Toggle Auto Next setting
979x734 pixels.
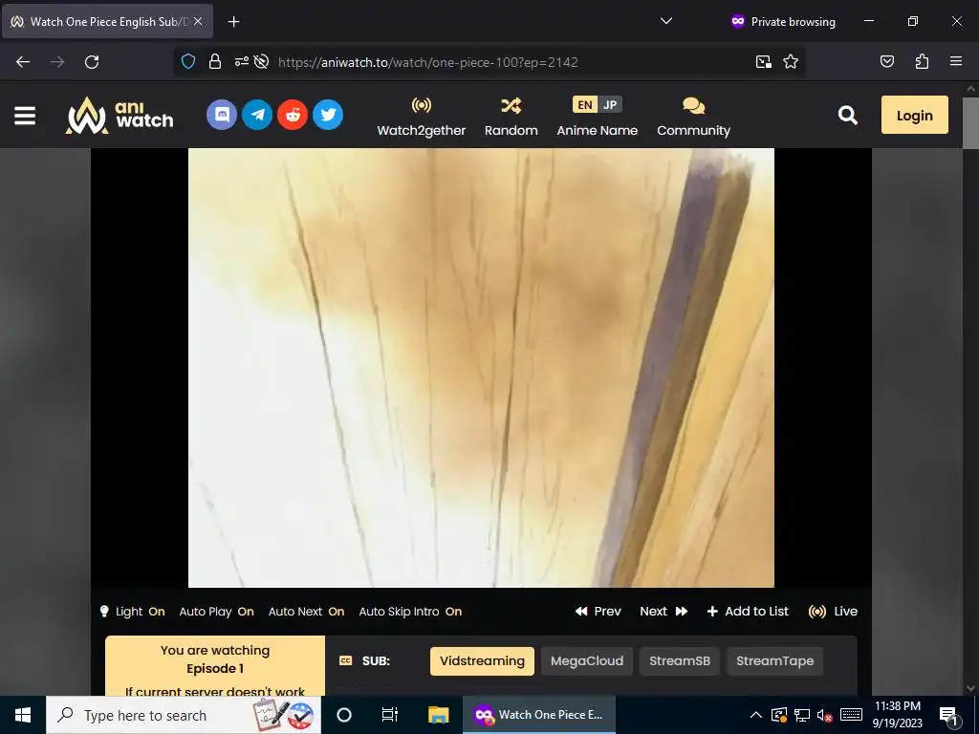pos(307,612)
